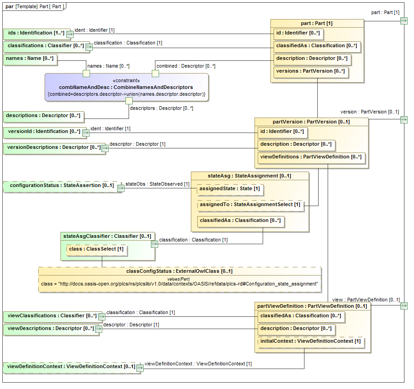Click the port on stateAsgClassifier : Classifier block
Image resolution: width=414 pixels, height=389 pixels.
[155, 244]
